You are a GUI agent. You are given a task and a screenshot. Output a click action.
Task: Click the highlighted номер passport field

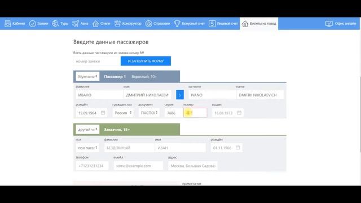point(195,113)
